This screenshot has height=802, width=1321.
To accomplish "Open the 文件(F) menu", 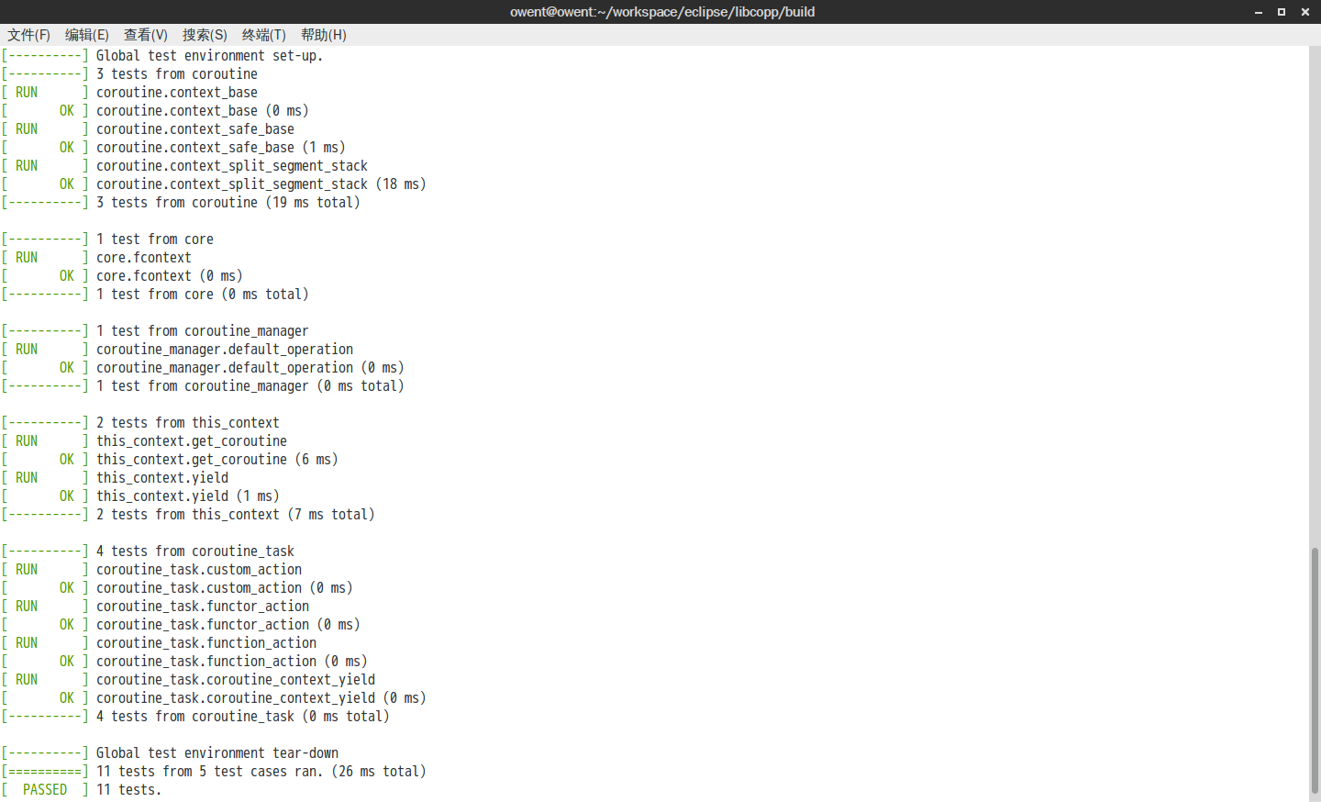I will coord(28,35).
